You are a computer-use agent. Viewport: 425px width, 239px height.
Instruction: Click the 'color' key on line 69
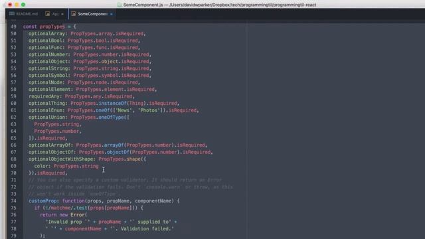coord(41,166)
